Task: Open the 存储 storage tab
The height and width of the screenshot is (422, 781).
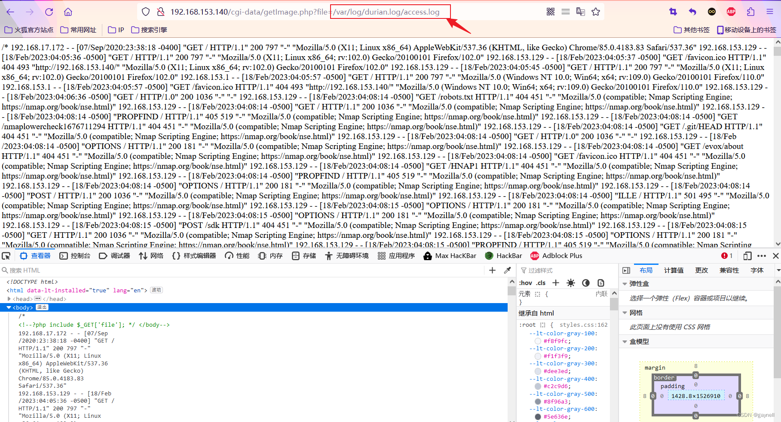Action: pyautogui.click(x=304, y=256)
